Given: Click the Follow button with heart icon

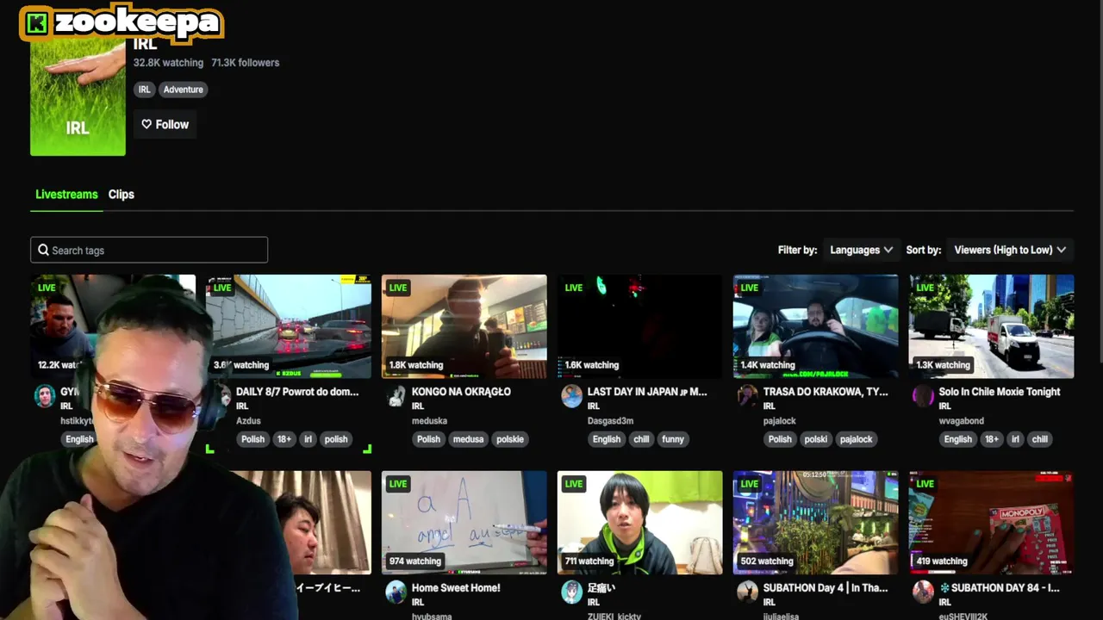Looking at the screenshot, I should coord(165,125).
